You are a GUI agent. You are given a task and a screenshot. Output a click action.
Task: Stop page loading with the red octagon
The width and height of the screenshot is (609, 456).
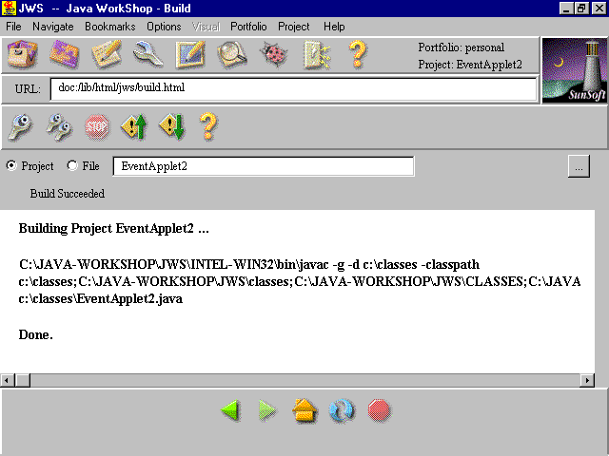pyautogui.click(x=379, y=410)
